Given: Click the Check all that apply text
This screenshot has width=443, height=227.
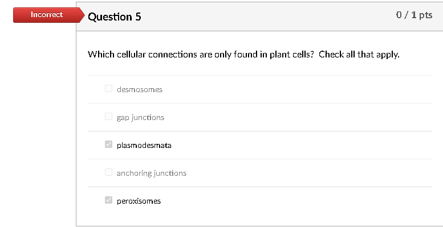Looking at the screenshot, I should pos(359,54).
